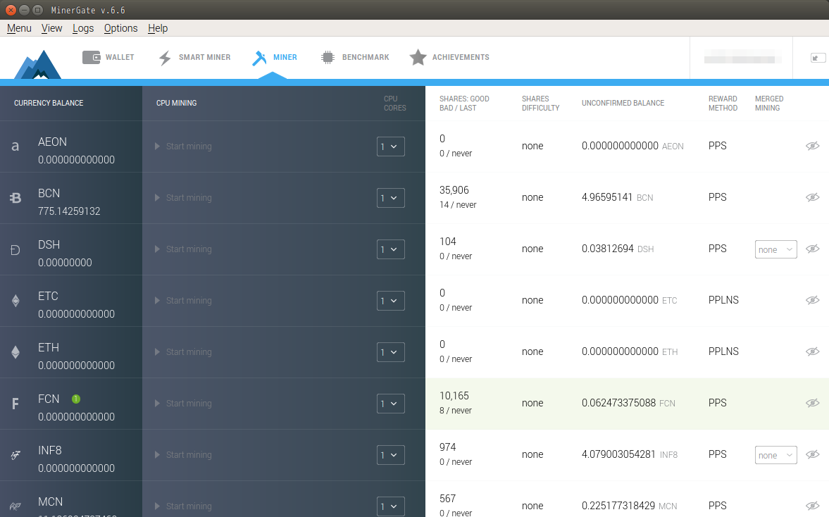Viewport: 829px width, 517px height.
Task: Toggle visibility eye for ETC row
Action: [812, 300]
